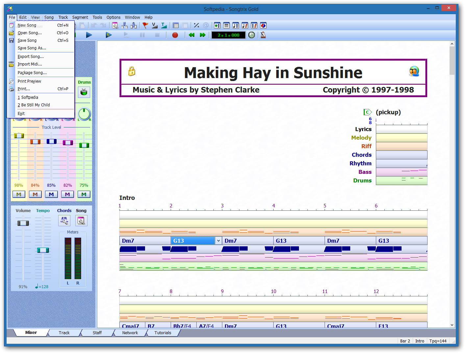The height and width of the screenshot is (353, 465).
Task: Choose New Song from the File menu
Action: [x=41, y=25]
